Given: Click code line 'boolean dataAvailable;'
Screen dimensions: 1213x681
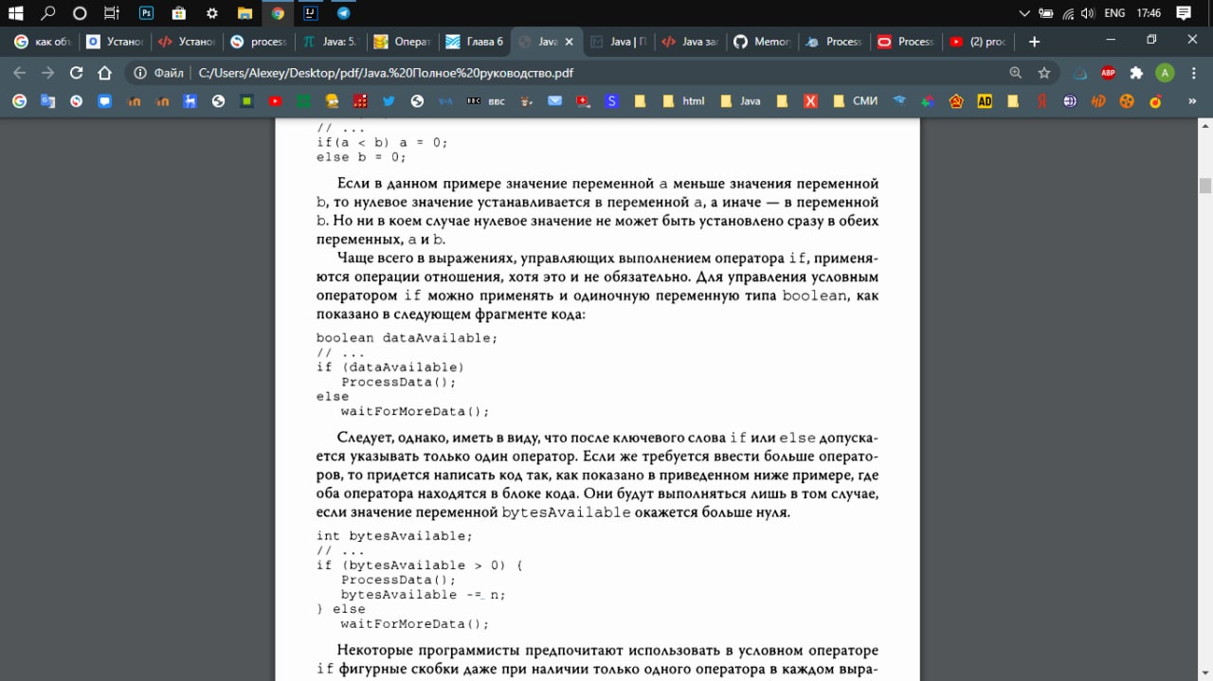Looking at the screenshot, I should point(407,338).
